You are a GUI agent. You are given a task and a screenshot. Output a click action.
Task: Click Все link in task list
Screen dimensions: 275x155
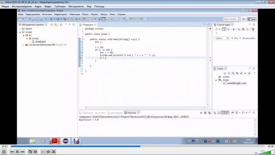tap(236, 38)
